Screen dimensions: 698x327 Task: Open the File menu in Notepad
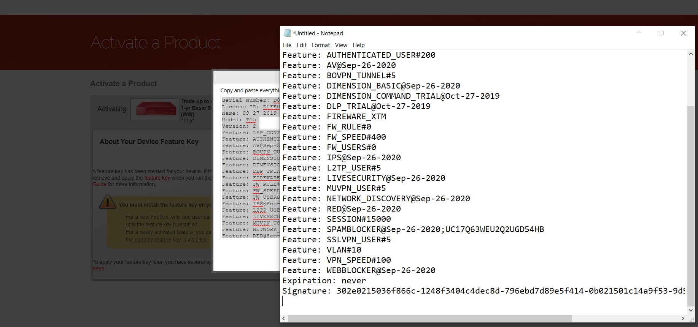[287, 45]
